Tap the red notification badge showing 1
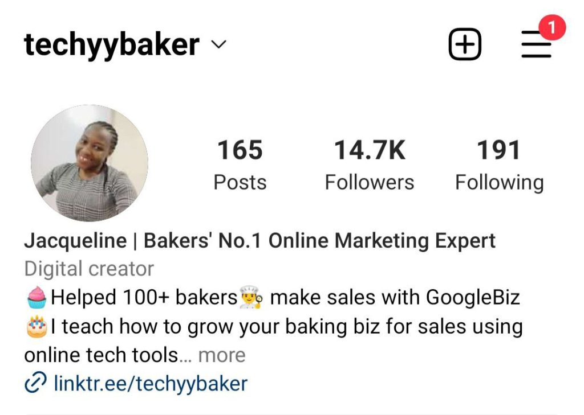The width and height of the screenshot is (584, 415). click(x=552, y=27)
